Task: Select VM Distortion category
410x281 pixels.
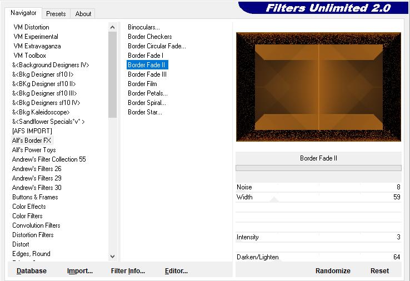Action: coord(31,27)
